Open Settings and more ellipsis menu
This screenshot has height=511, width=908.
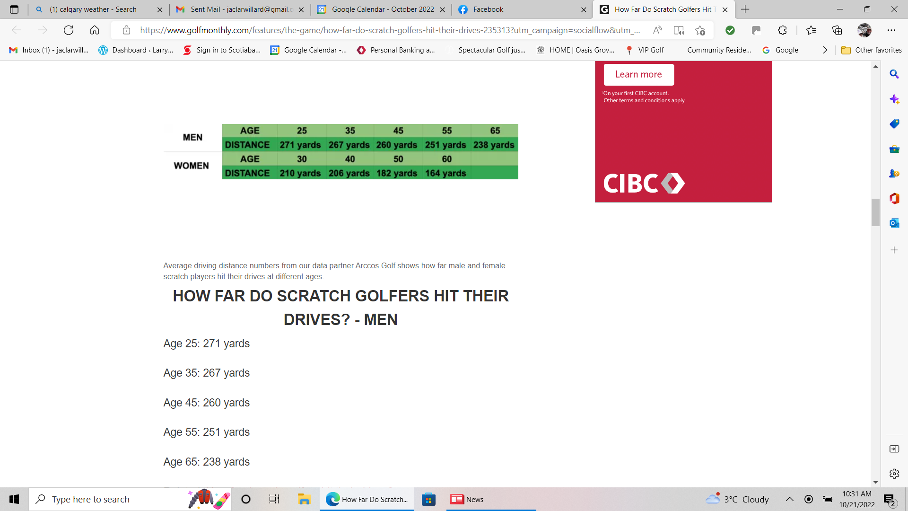[x=891, y=30]
